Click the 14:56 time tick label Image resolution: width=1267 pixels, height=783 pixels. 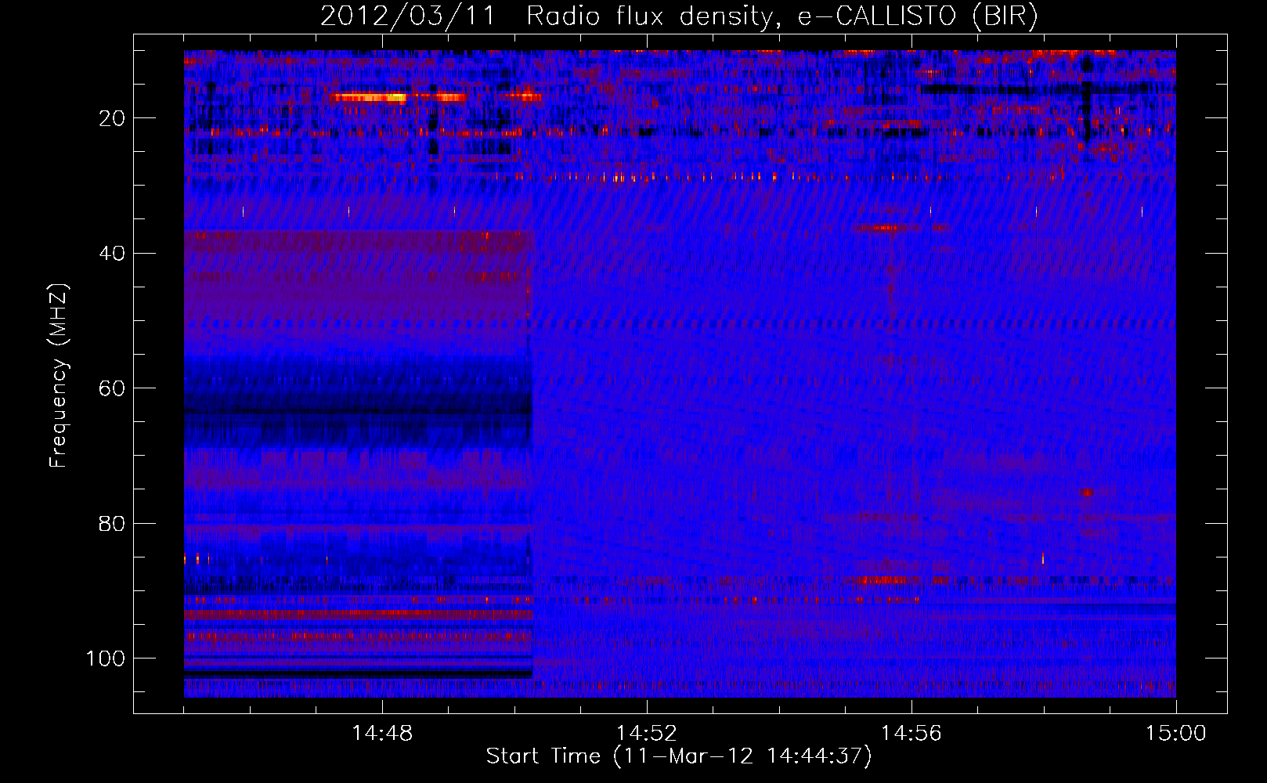pyautogui.click(x=911, y=734)
